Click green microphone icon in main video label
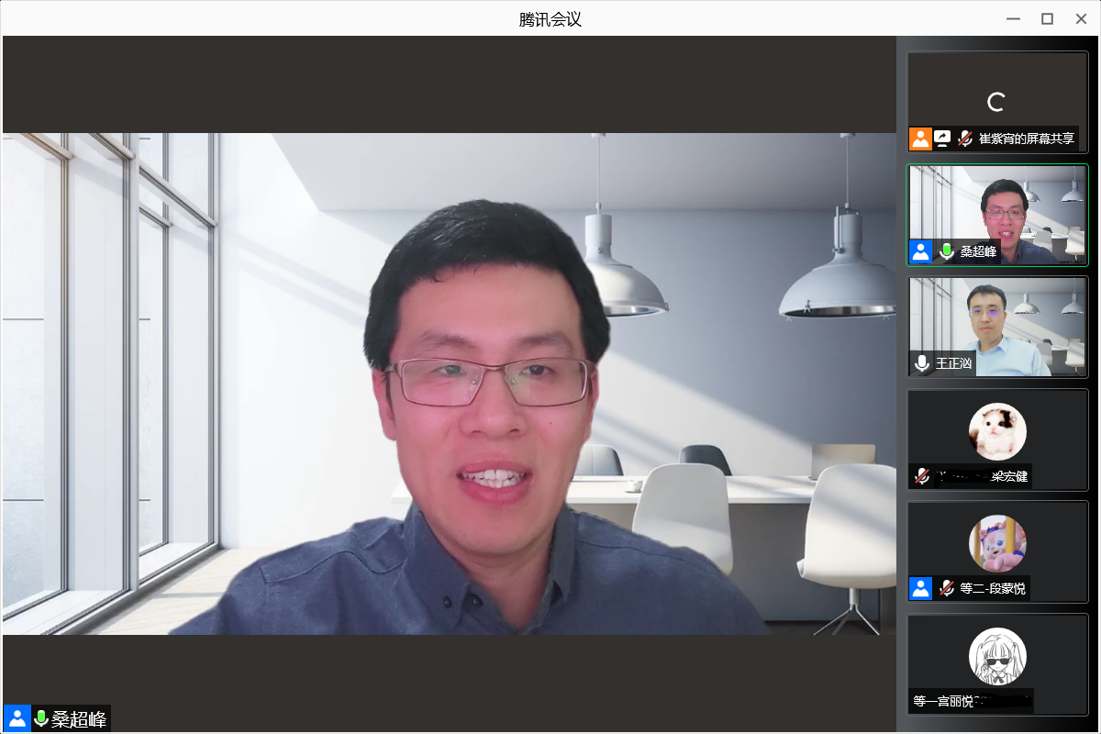The height and width of the screenshot is (734, 1101). coord(40,718)
